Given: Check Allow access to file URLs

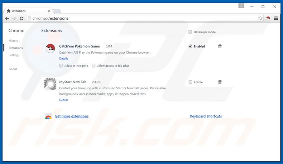Looking at the screenshot, I should point(94,66).
